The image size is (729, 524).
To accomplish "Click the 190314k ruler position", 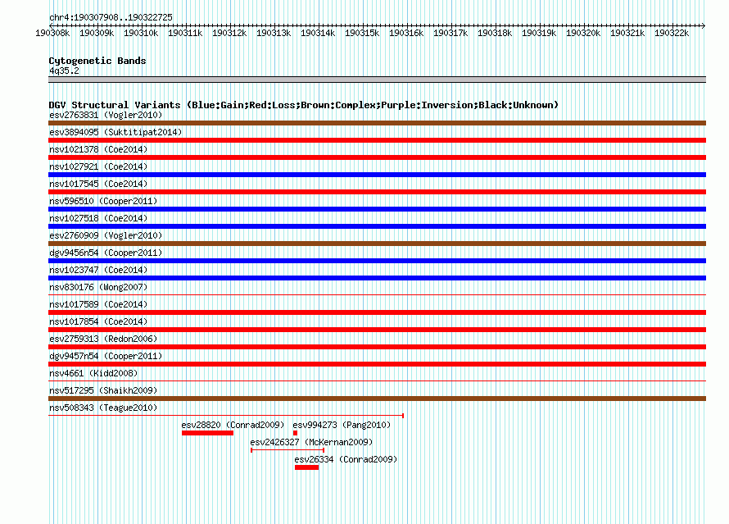I will [318, 33].
